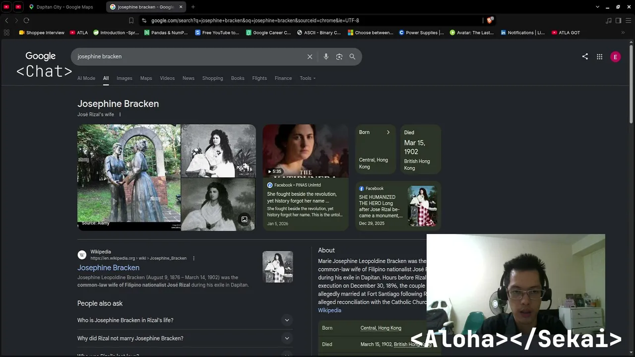Select the Finance search tab
This screenshot has width=635, height=357.
pos(283,78)
